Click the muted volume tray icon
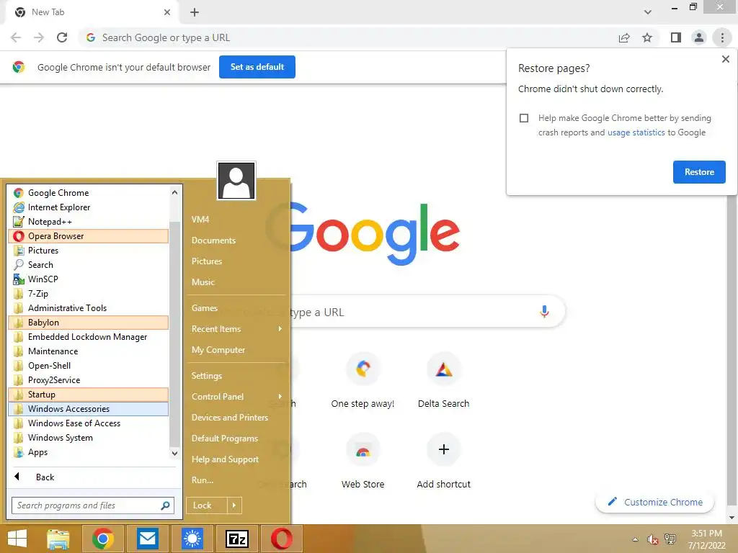This screenshot has height=553, width=738. pyautogui.click(x=653, y=539)
